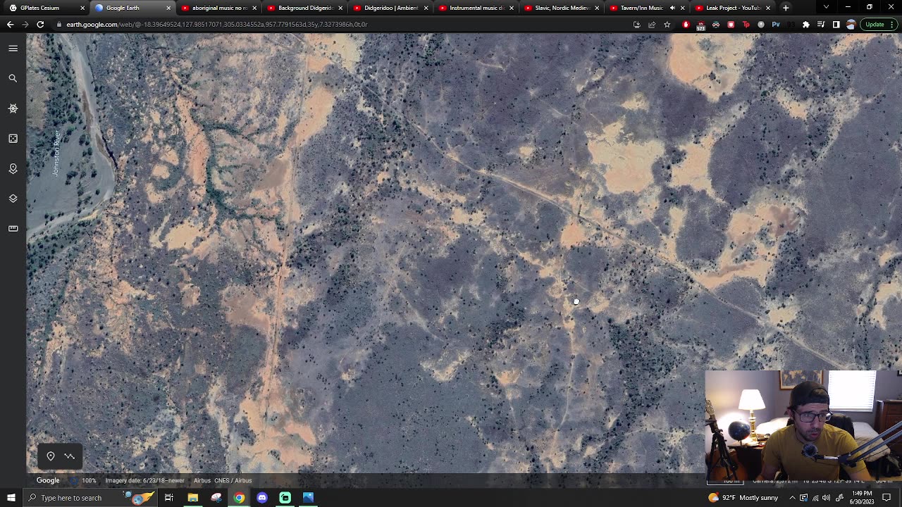Bookmark this page with the star
The height and width of the screenshot is (507, 902).
[x=667, y=25]
